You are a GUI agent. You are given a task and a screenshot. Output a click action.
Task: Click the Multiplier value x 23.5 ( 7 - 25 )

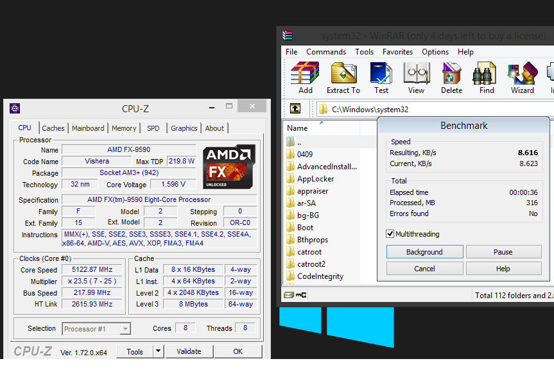click(92, 281)
